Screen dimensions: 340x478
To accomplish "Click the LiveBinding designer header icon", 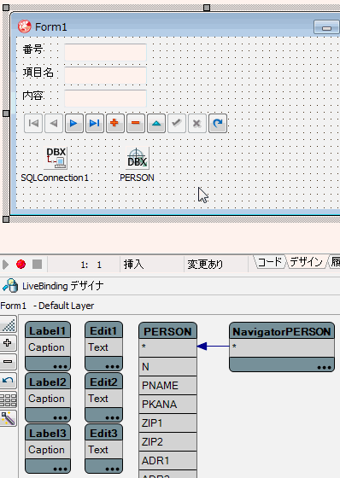I will click(10, 286).
